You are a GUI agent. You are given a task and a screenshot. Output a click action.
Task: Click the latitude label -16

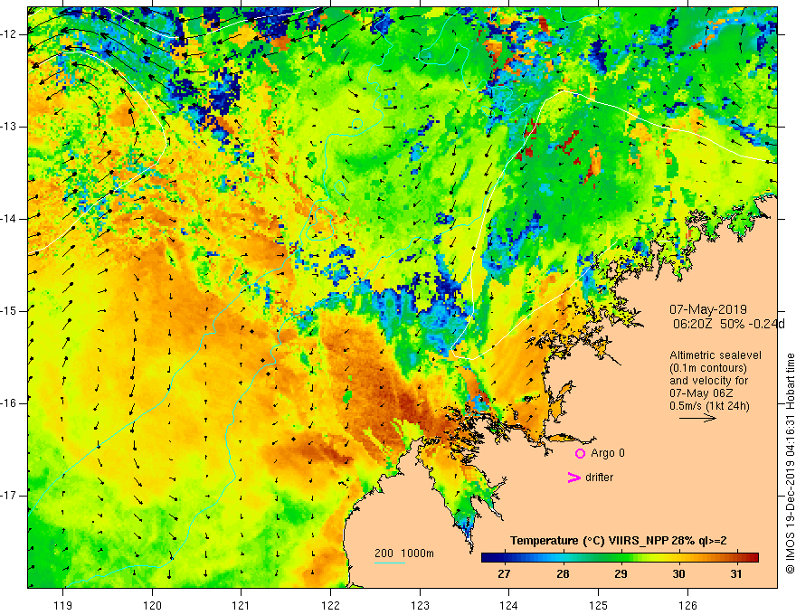[x=9, y=404]
